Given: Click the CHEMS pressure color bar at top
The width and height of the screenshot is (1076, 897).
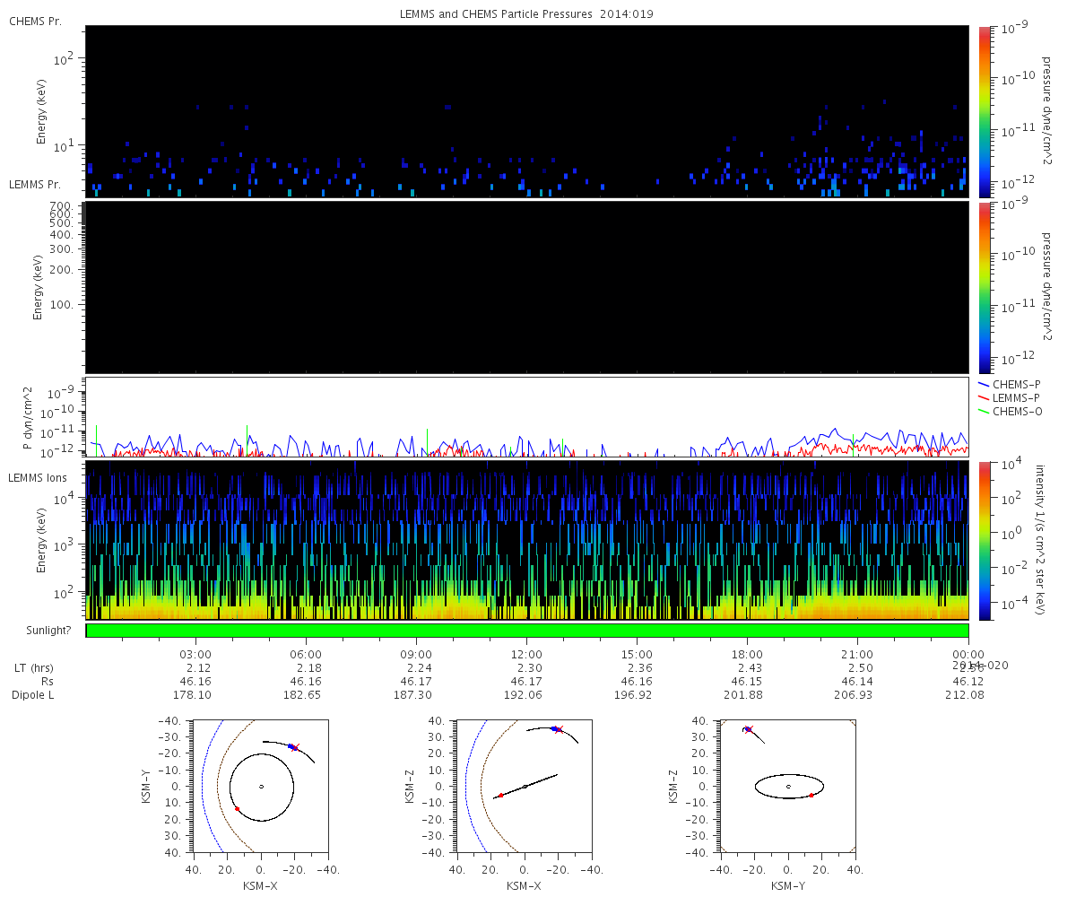Looking at the screenshot, I should (984, 111).
